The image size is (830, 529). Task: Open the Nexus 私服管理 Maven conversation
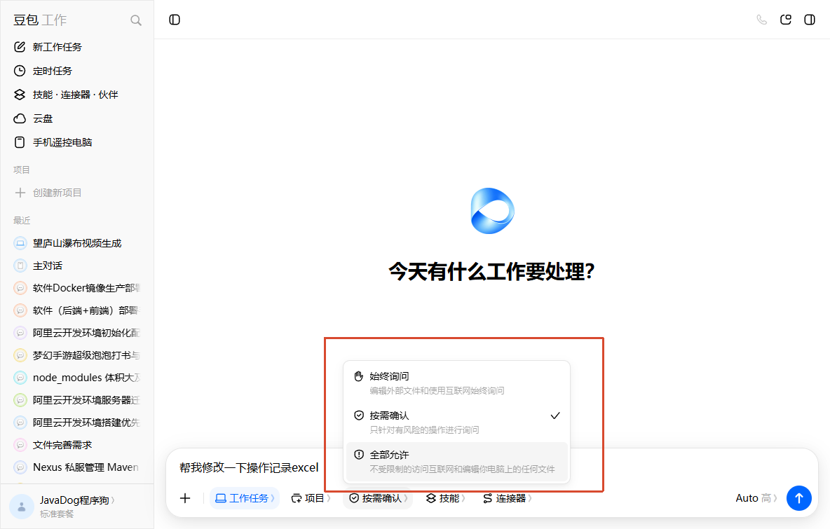click(76, 467)
